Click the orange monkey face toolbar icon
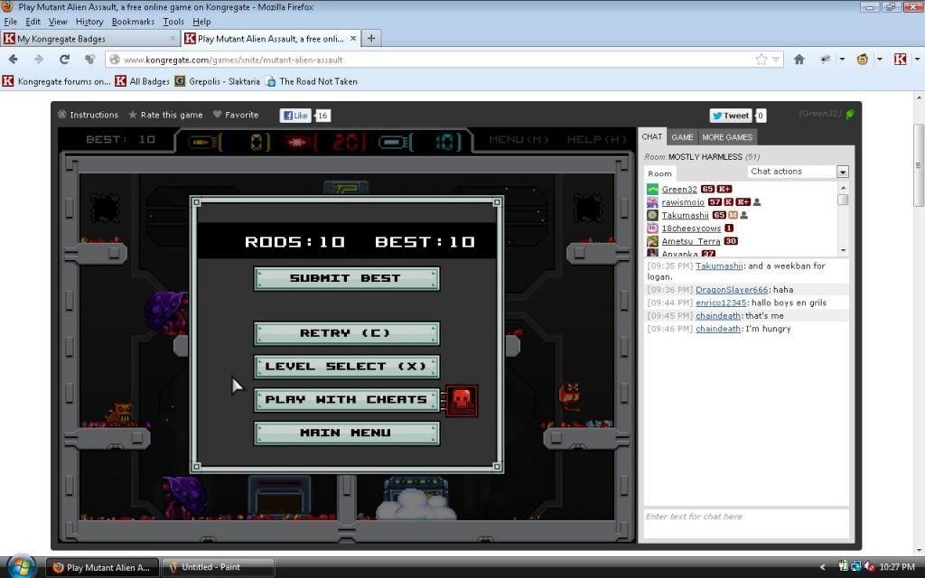This screenshot has width=925, height=578. [x=863, y=59]
